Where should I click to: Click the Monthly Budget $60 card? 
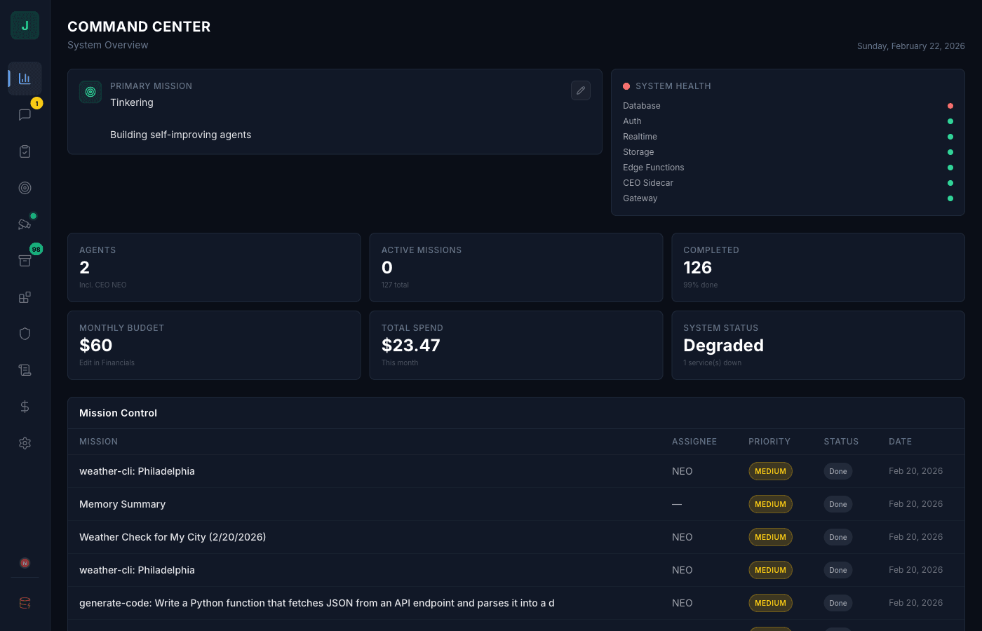tap(214, 345)
